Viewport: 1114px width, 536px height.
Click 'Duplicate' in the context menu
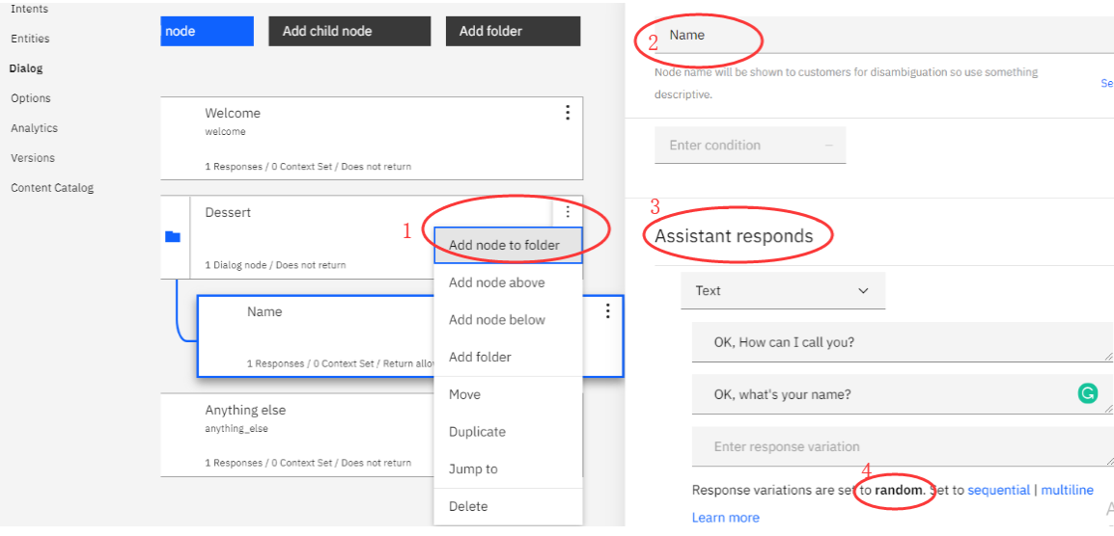tap(477, 432)
